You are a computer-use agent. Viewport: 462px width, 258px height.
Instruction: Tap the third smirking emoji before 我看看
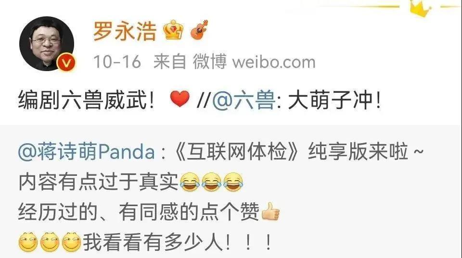pos(71,242)
